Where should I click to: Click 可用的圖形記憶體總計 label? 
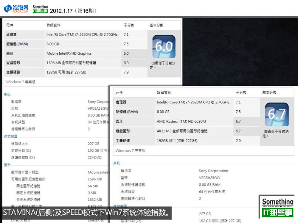pyautogui.click(x=28, y=179)
